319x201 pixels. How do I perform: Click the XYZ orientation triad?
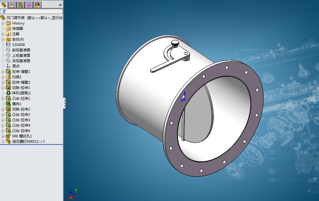pyautogui.click(x=72, y=193)
